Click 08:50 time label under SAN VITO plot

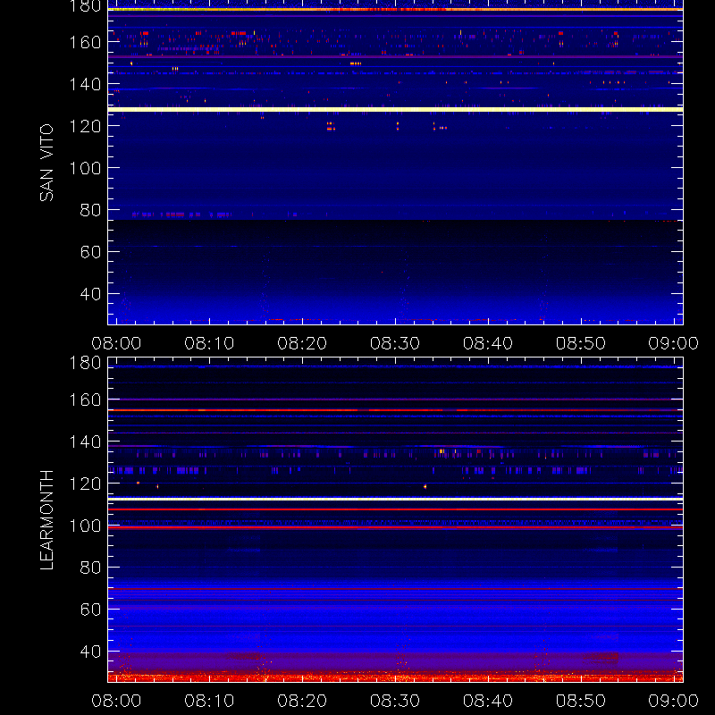click(580, 343)
